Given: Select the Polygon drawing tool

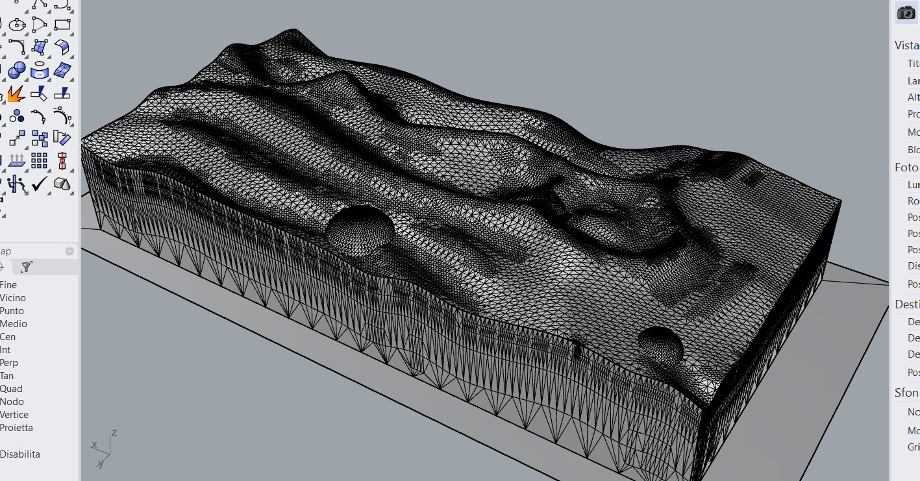Looking at the screenshot, I should tap(40, 25).
